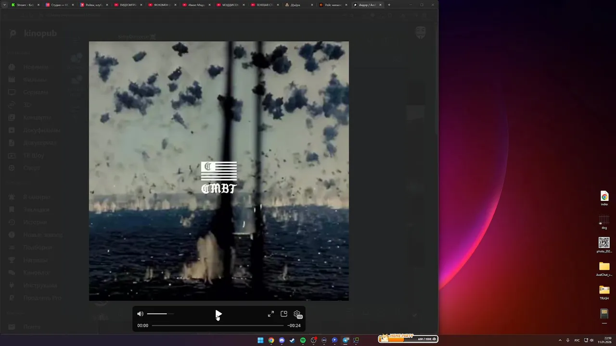This screenshot has width=616, height=346.
Task: Switch to the Студия browser tab
Action: coord(59,5)
